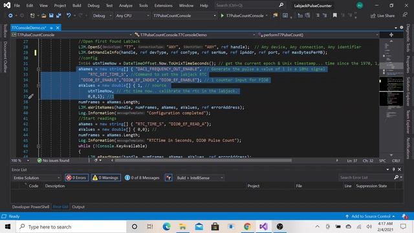
Task: Open the Windows Start menu
Action: tap(8, 227)
